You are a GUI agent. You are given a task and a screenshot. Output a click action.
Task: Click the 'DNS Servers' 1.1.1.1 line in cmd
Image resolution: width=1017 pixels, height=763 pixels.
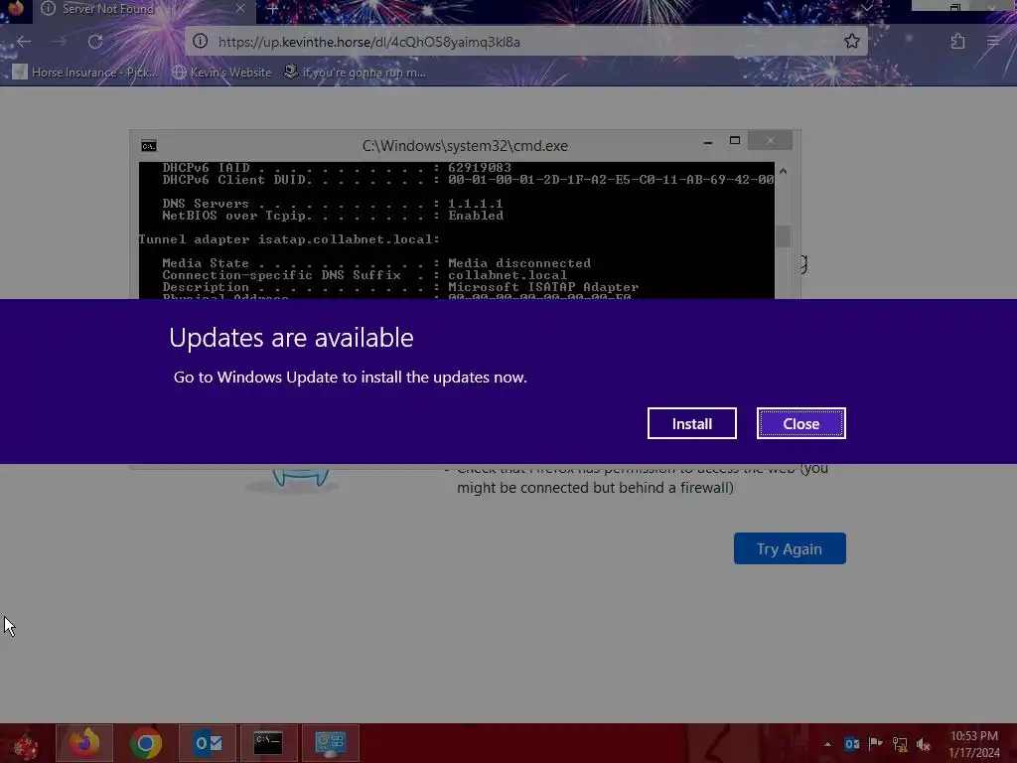click(x=333, y=204)
